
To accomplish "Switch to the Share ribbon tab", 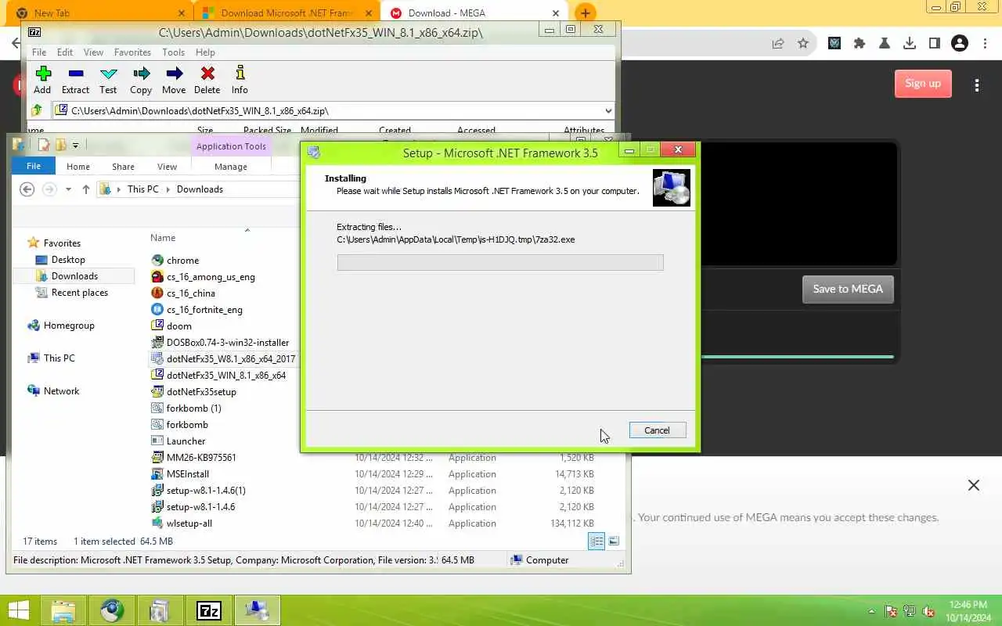I will coord(123,167).
